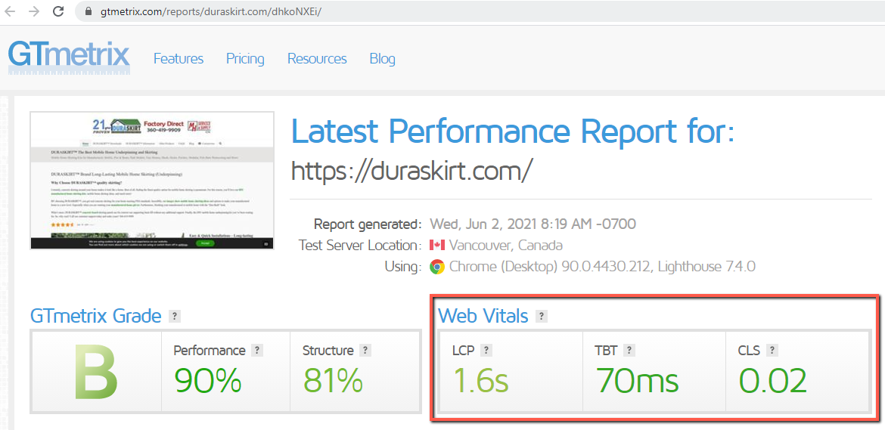Open the Pricing menu item
The image size is (885, 430).
(x=245, y=59)
